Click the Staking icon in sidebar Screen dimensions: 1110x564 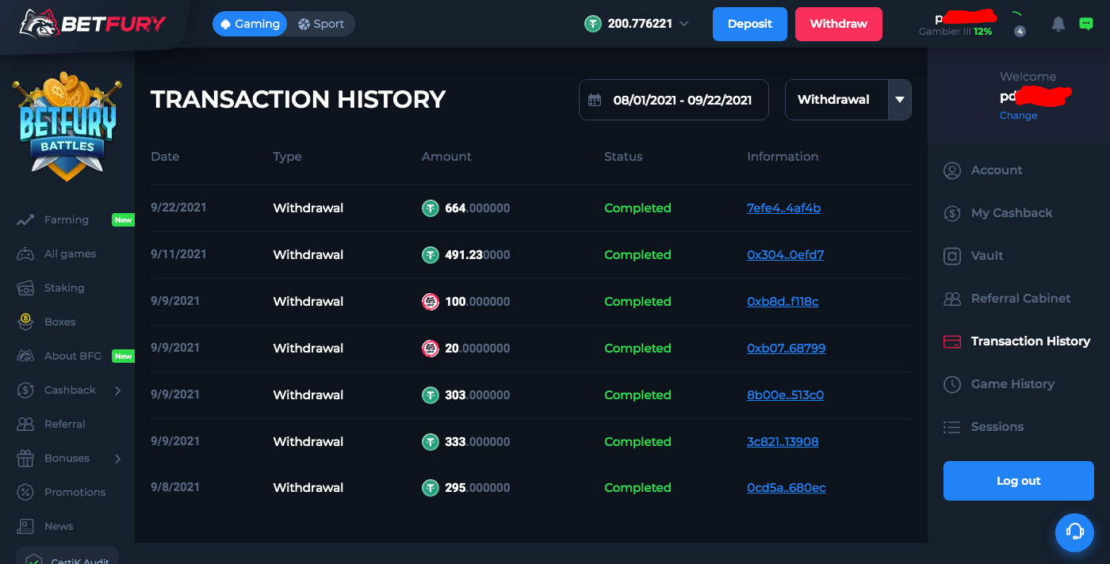point(25,288)
